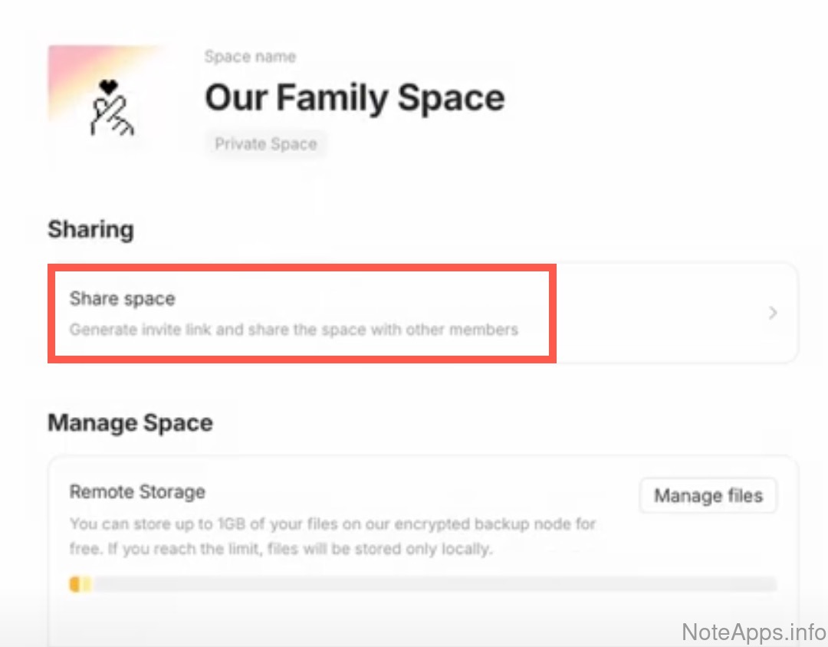Viewport: 828px width, 647px height.
Task: Click the "Generate invite link" description text
Action: click(294, 330)
